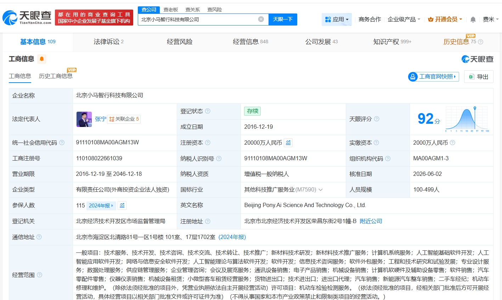Click the help icon next to 注册地址
502x300 pixels.
(208, 221)
